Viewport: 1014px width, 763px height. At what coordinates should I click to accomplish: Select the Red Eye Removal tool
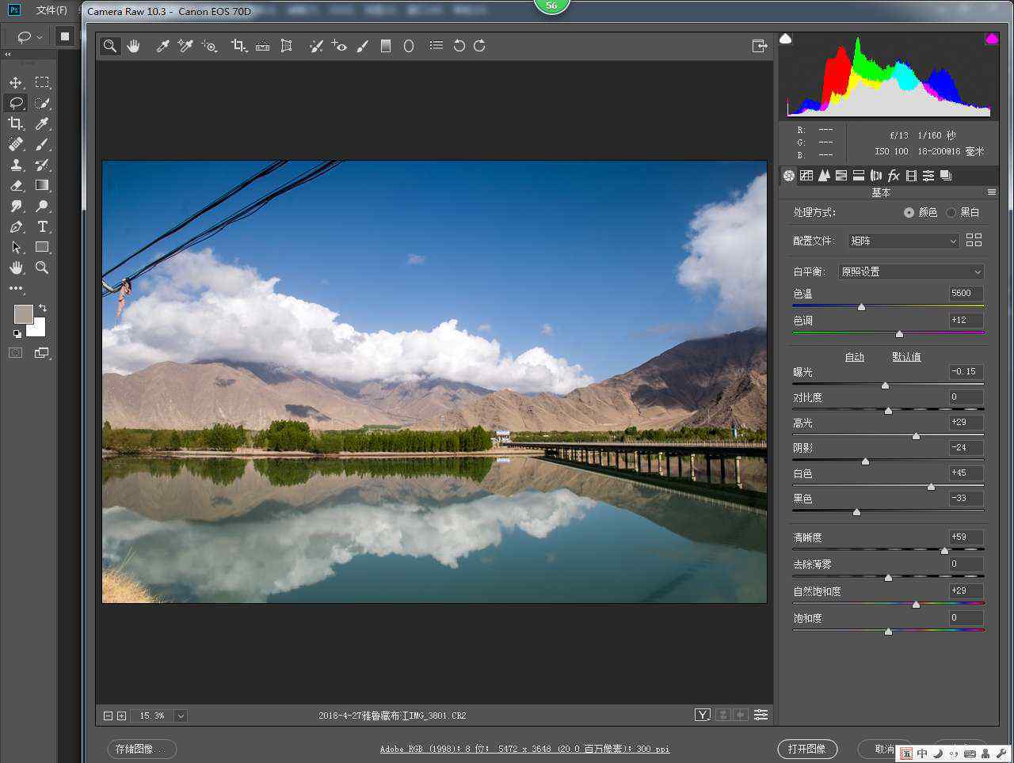[x=339, y=46]
